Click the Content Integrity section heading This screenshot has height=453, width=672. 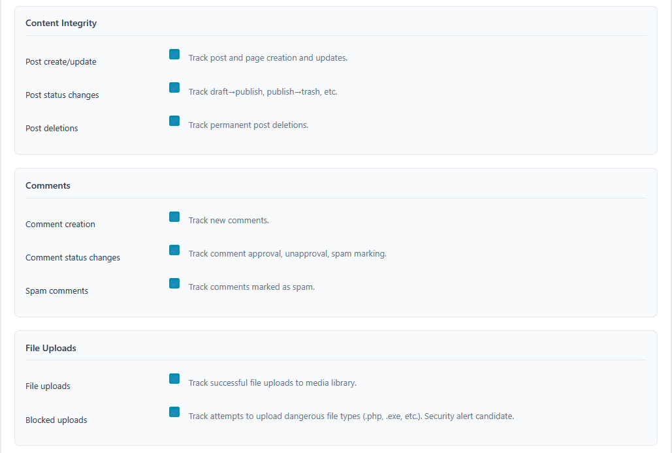pyautogui.click(x=61, y=22)
